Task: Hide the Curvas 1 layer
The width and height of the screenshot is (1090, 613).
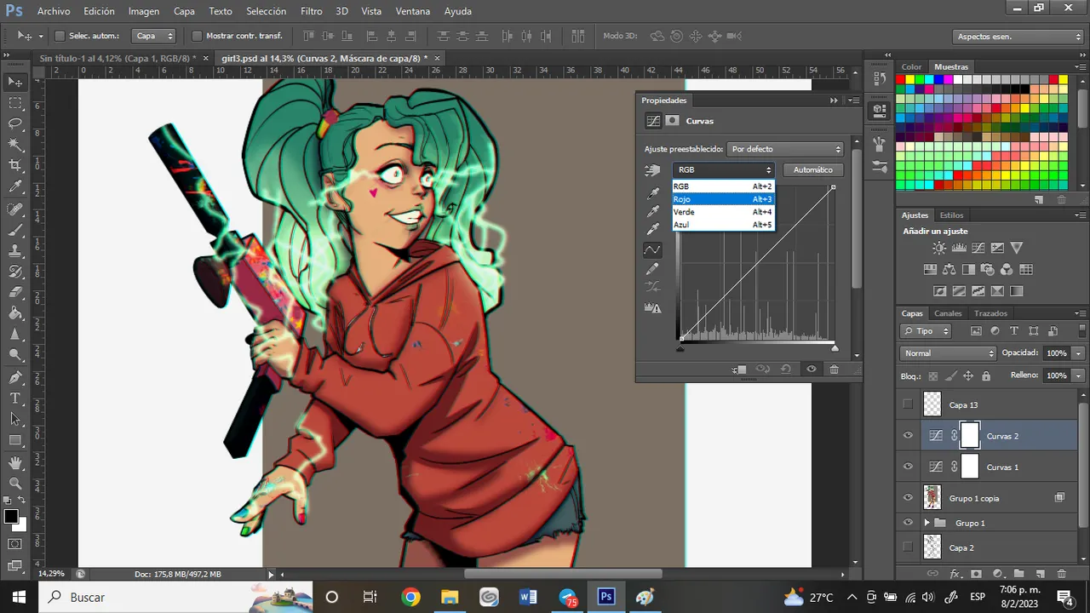Action: pos(908,467)
